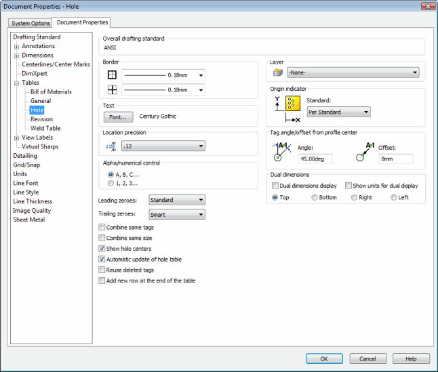Open the outer border thickness dropdown

coord(163,75)
